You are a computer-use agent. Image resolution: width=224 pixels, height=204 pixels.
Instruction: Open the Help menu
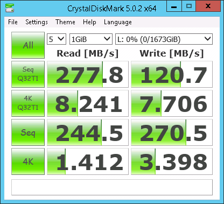(89, 22)
